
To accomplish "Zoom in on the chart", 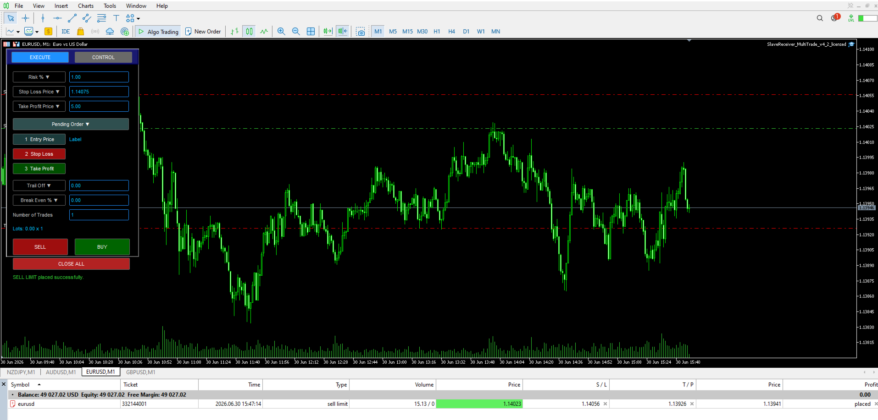I will coord(281,31).
